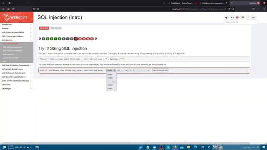267x150 pixels.
Task: Open the language flag selector
Action: click(237, 17)
